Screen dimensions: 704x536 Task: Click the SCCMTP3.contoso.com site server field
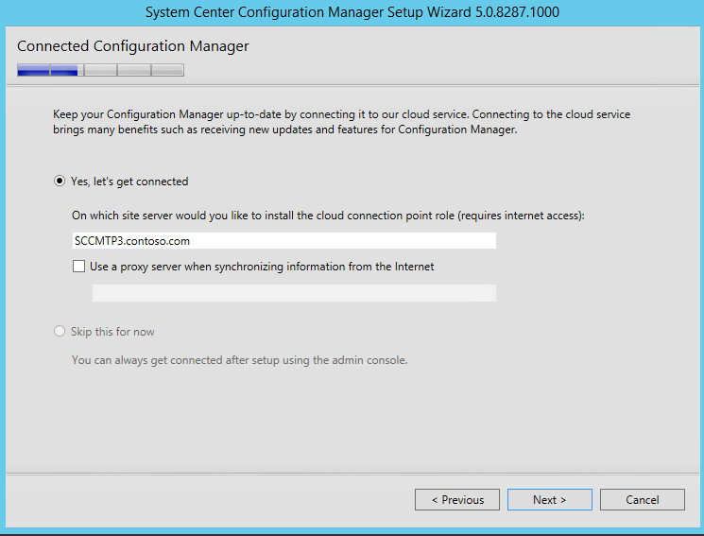pyautogui.click(x=284, y=241)
